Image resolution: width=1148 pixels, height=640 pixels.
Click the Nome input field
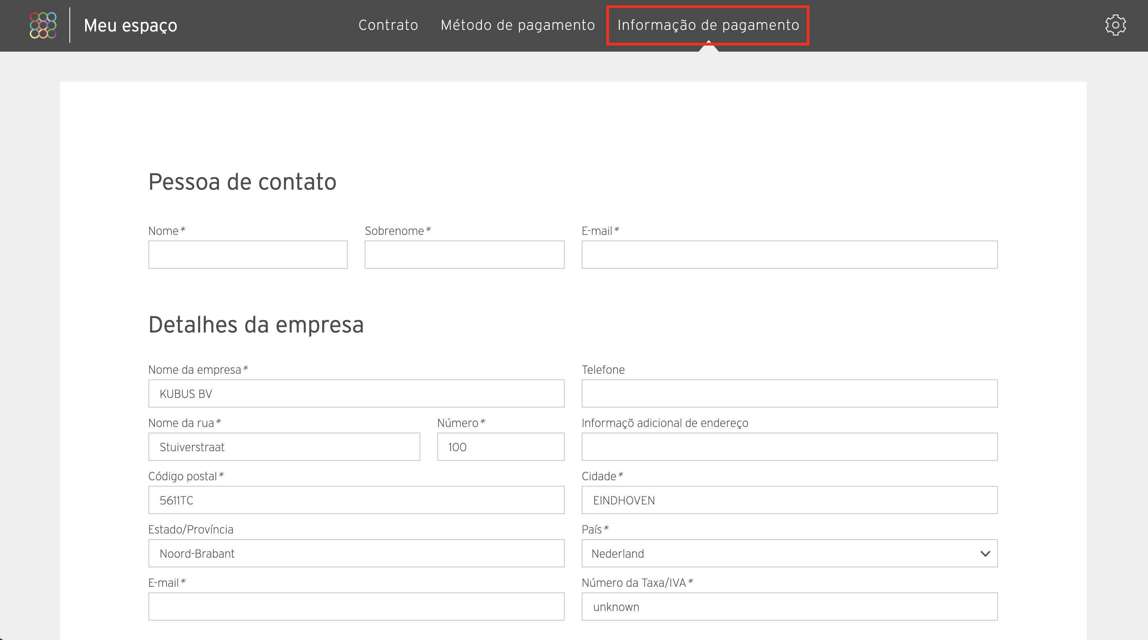pos(247,255)
